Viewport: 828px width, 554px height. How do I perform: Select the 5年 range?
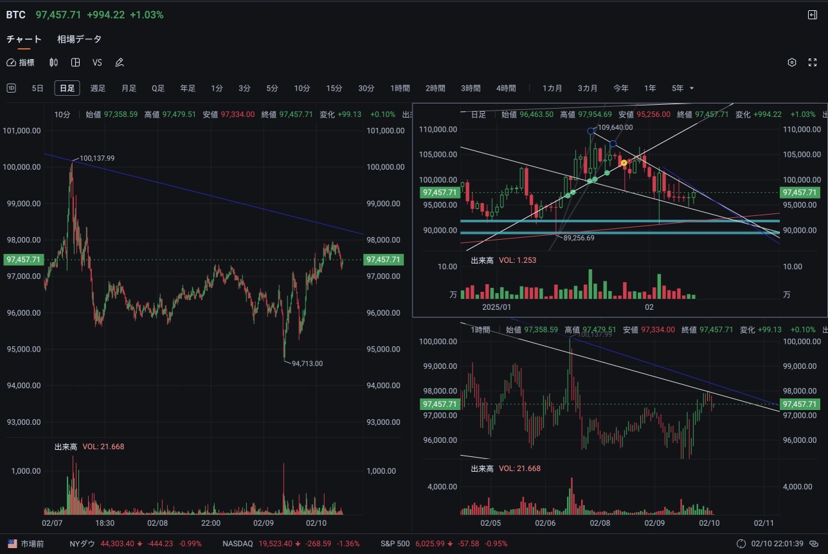click(x=678, y=88)
